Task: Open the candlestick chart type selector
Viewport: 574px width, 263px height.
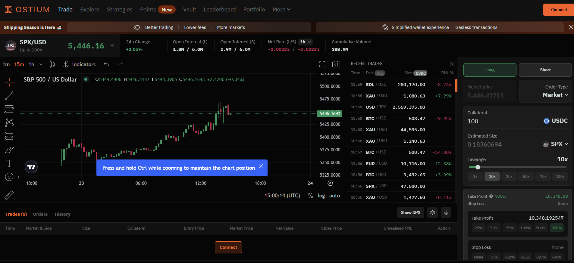Action: (x=52, y=64)
